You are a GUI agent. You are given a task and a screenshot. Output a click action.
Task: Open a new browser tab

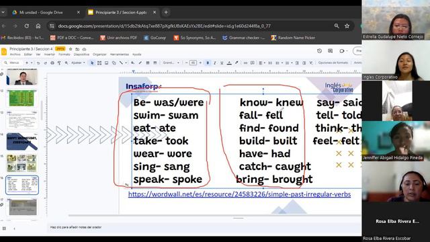166,12
